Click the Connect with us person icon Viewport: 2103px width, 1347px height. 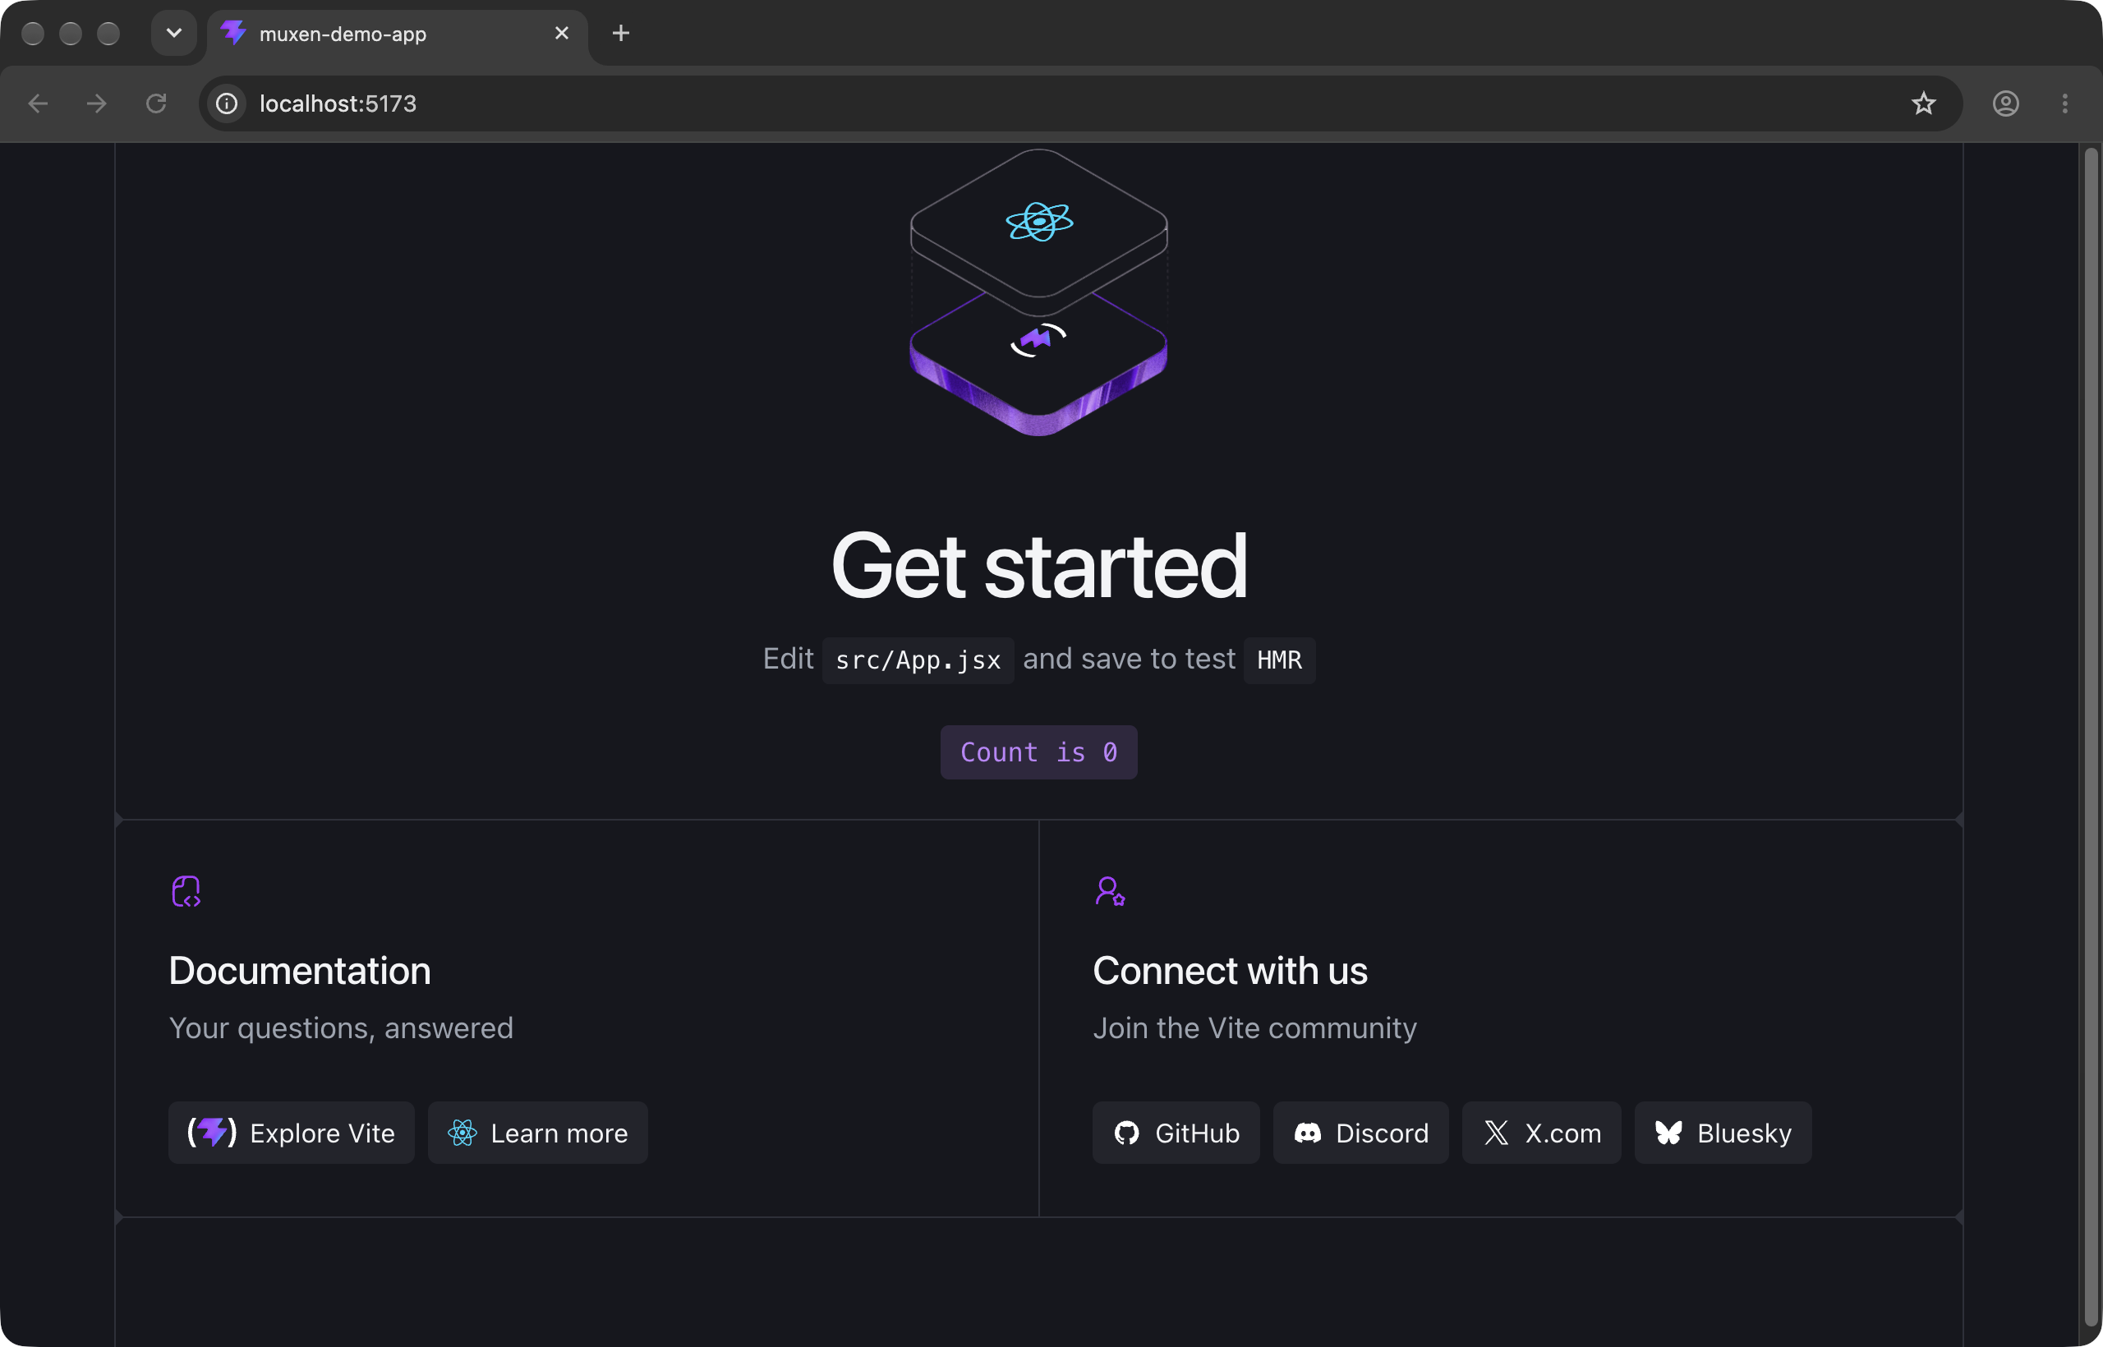[1109, 891]
